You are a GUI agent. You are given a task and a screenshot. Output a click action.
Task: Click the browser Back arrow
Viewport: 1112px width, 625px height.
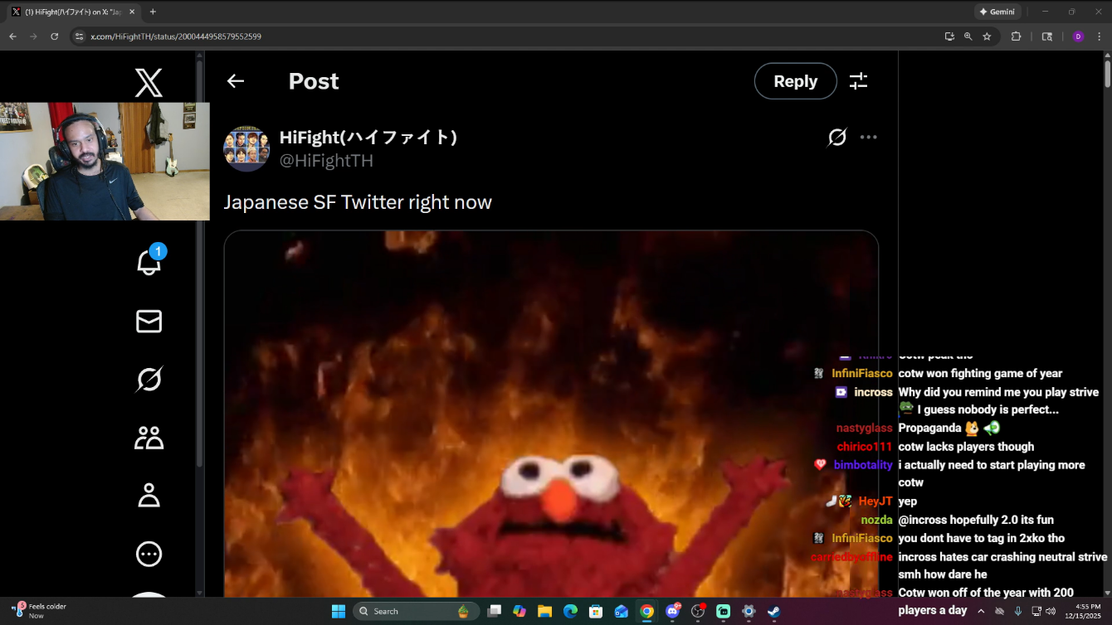click(12, 36)
